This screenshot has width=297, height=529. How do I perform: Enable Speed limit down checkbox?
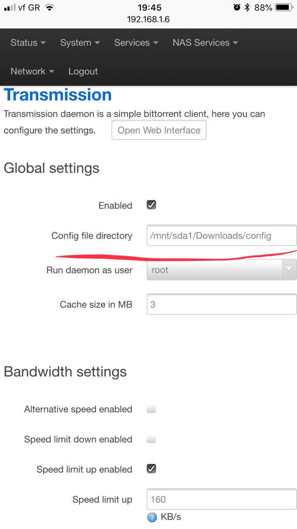(151, 439)
